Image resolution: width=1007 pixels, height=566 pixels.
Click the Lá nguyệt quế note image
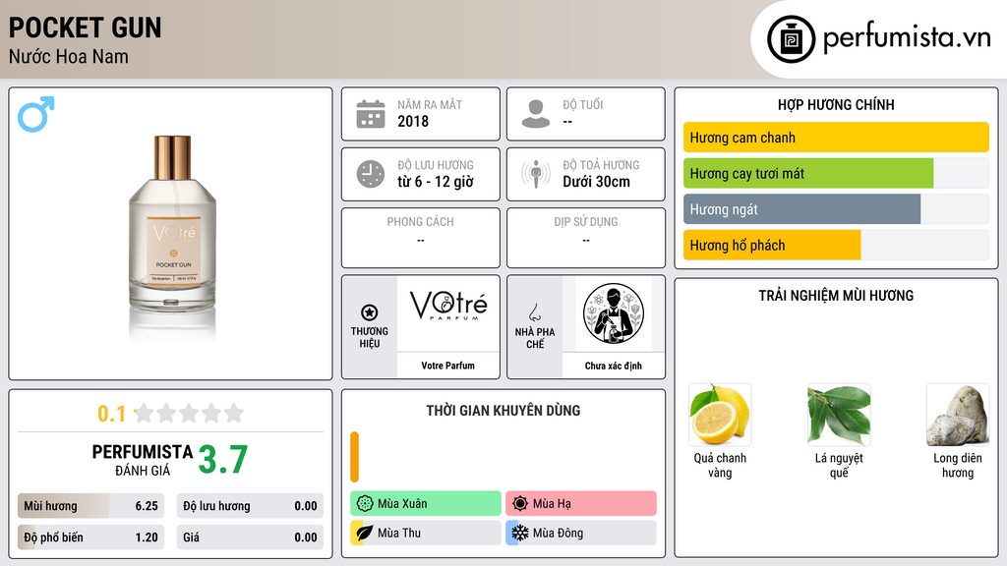click(x=839, y=415)
